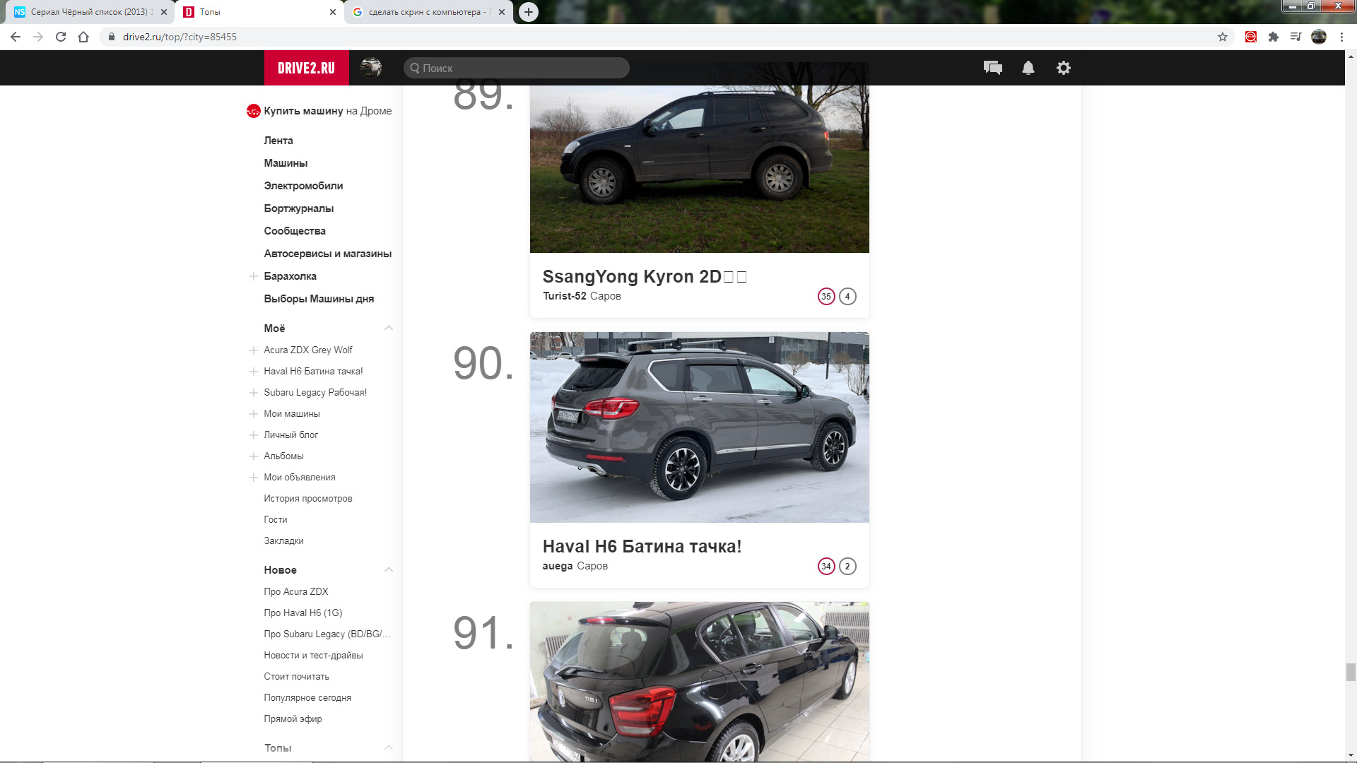The width and height of the screenshot is (1357, 763).
Task: Reload the page with the refresh icon
Action: (x=60, y=36)
